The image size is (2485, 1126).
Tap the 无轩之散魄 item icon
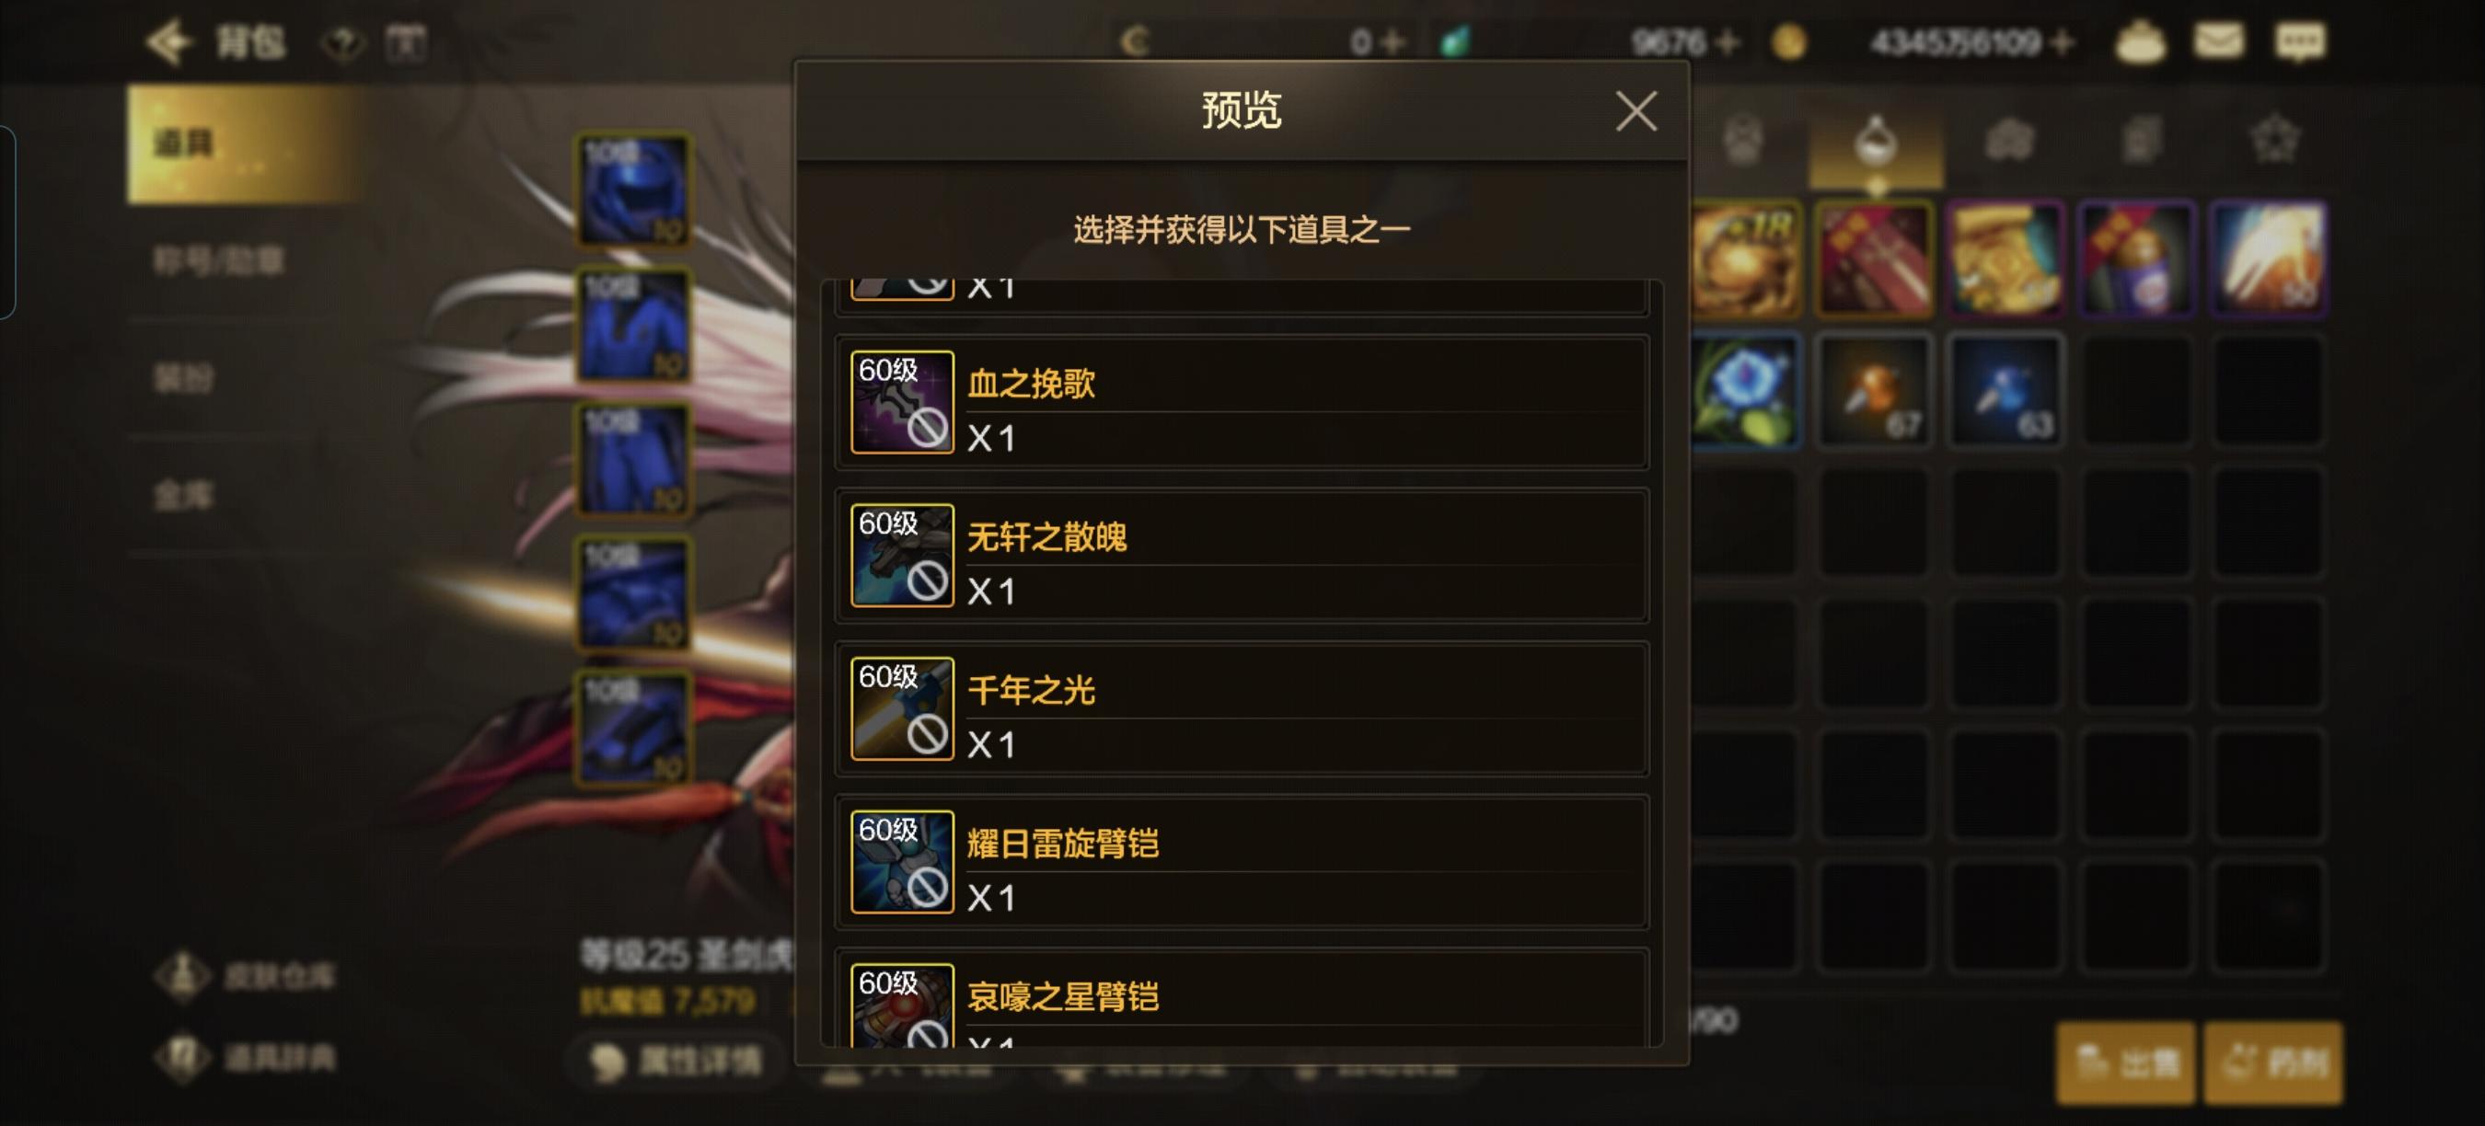pos(902,556)
